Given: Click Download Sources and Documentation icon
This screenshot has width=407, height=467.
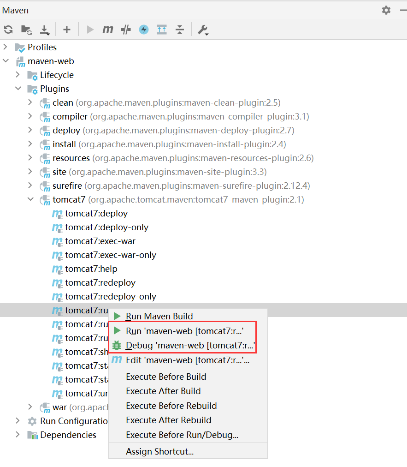Looking at the screenshot, I should coord(45,30).
